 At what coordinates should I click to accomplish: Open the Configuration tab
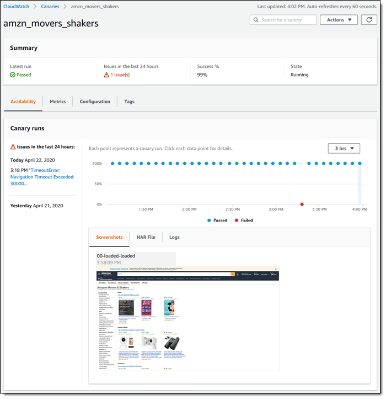(x=95, y=102)
